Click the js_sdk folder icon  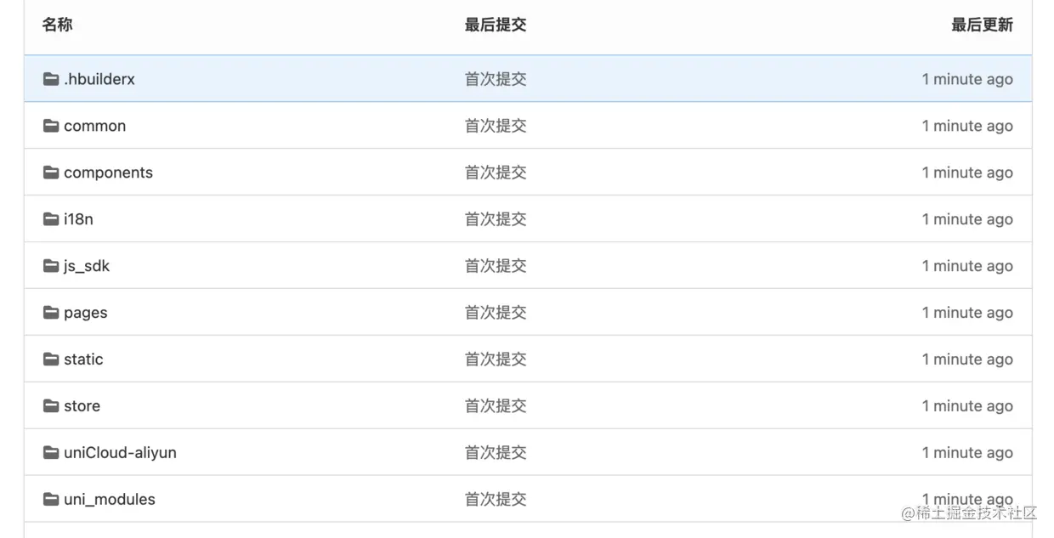[51, 266]
